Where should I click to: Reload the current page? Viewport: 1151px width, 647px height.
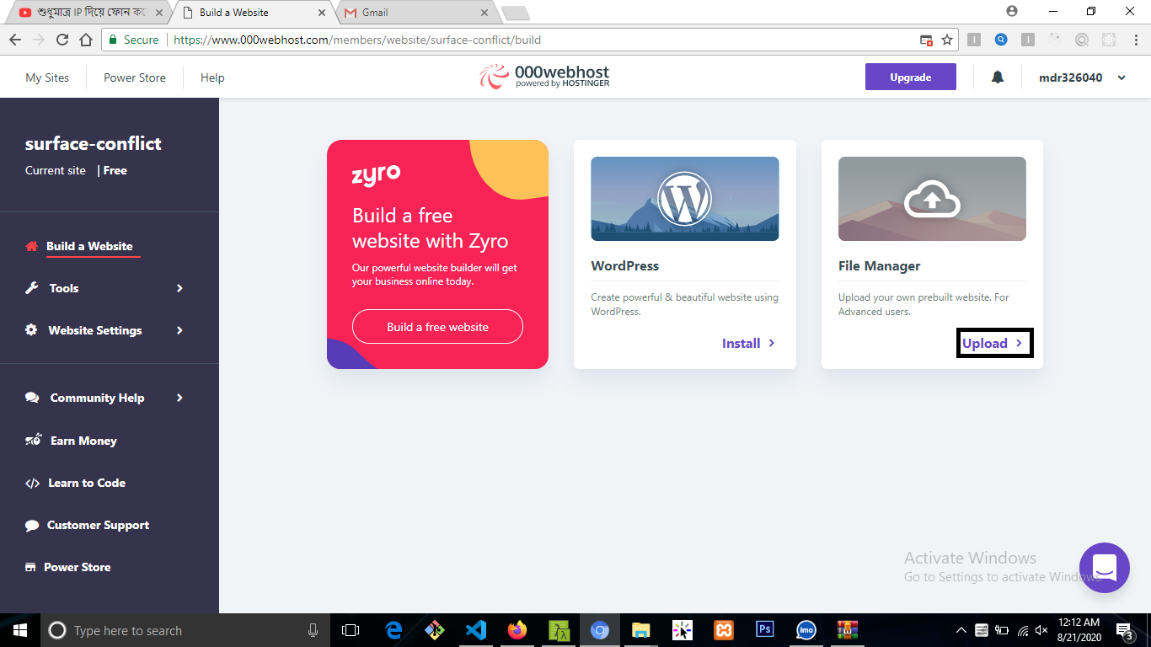pyautogui.click(x=62, y=40)
